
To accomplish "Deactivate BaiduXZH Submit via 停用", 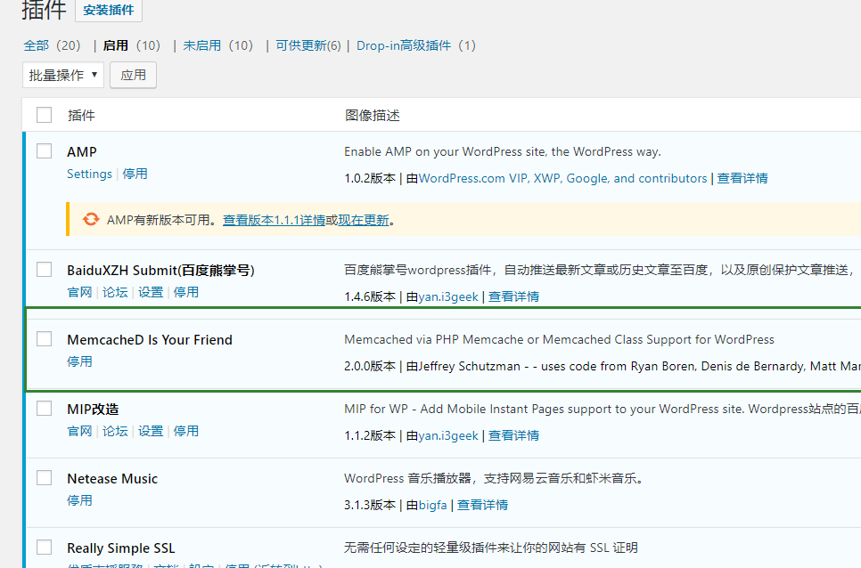I will pyautogui.click(x=186, y=292).
